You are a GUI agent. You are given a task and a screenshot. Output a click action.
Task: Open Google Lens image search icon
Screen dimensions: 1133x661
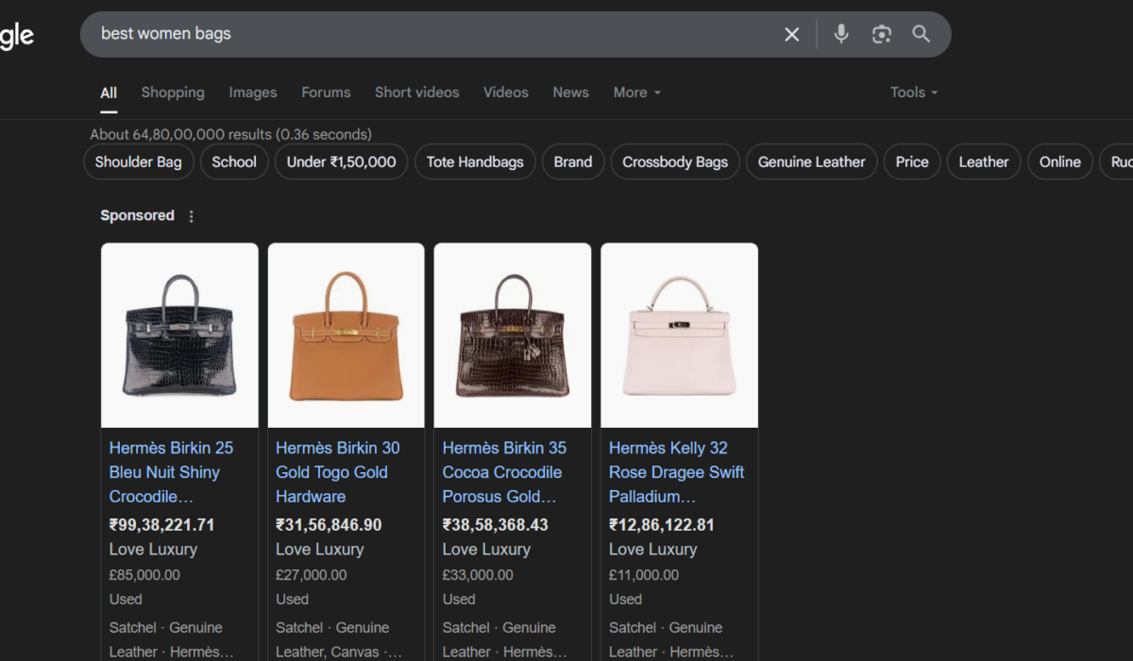click(x=882, y=35)
